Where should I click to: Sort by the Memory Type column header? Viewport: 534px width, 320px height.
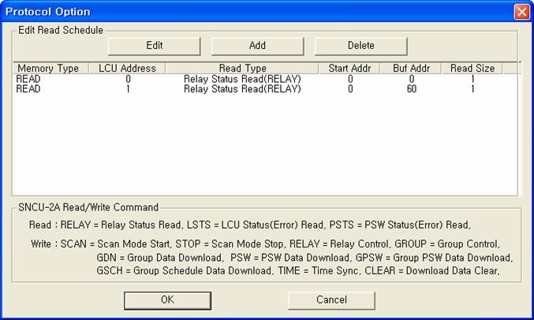click(x=48, y=69)
